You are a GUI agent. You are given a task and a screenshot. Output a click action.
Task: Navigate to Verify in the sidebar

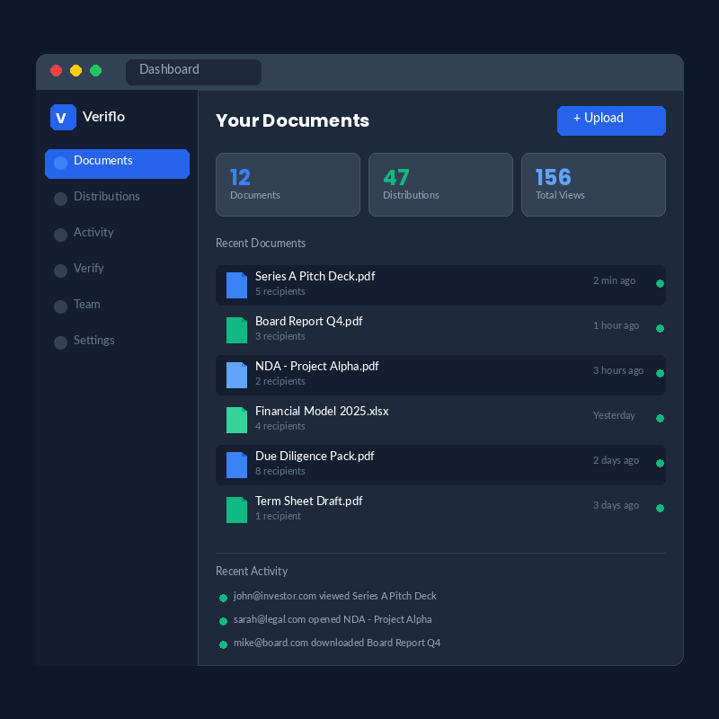[88, 269]
